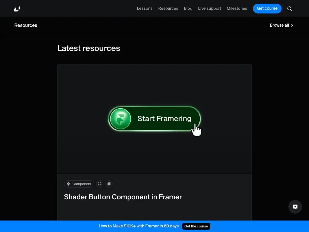This screenshot has width=309, height=232.
Task: Click the Resources section heading in the sub-header
Action: (x=26, y=25)
